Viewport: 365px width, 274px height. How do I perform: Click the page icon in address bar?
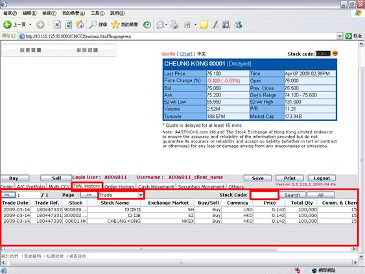(21, 36)
